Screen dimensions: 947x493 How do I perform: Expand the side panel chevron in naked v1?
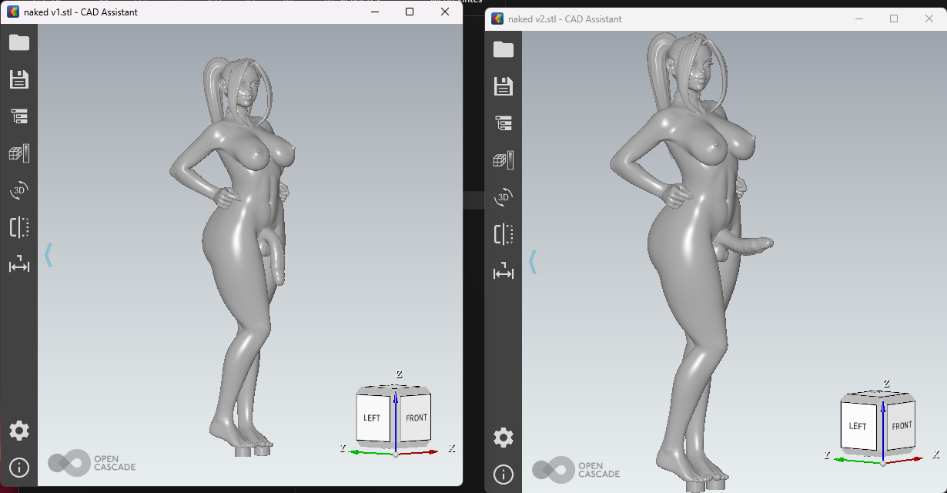tap(48, 254)
